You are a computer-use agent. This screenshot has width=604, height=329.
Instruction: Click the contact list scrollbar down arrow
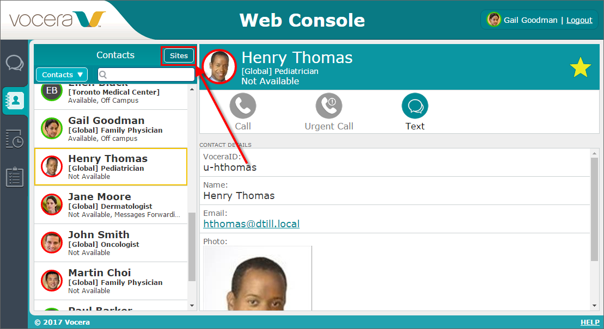pos(192,306)
